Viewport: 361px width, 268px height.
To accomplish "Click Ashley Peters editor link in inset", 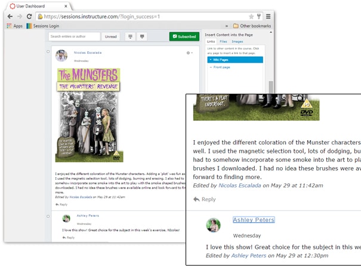I will (249, 255).
